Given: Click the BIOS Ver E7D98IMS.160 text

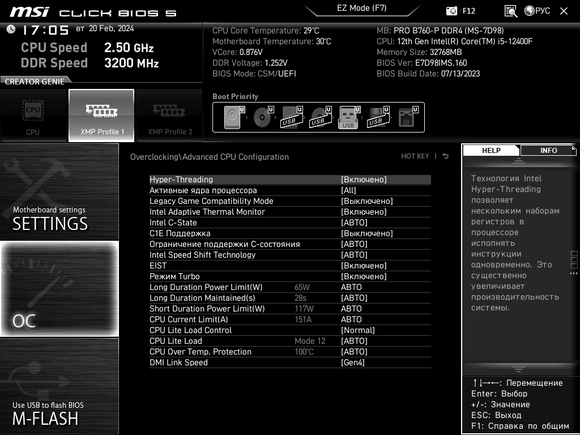Looking at the screenshot, I should pos(421,63).
